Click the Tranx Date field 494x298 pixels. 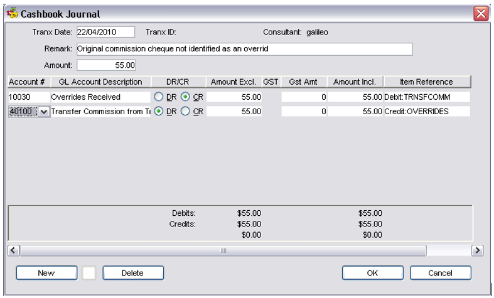point(105,32)
